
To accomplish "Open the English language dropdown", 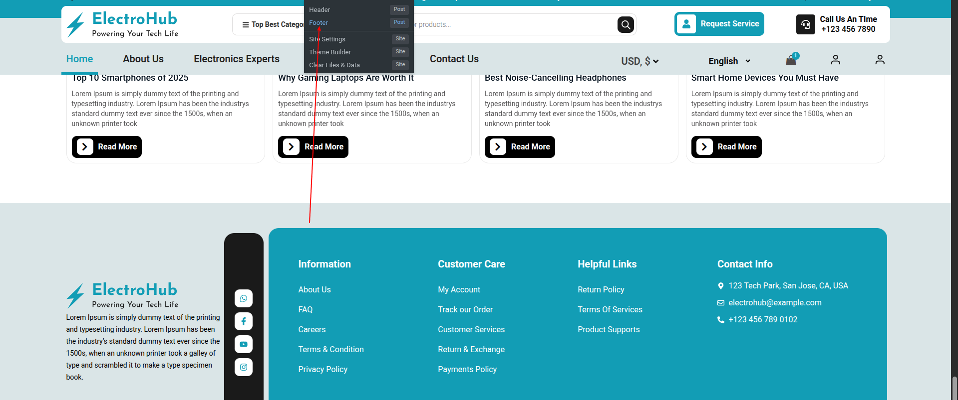I will 729,61.
